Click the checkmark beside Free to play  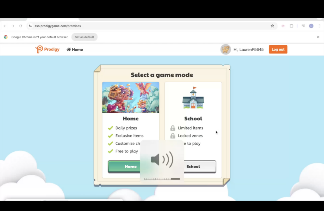110,151
